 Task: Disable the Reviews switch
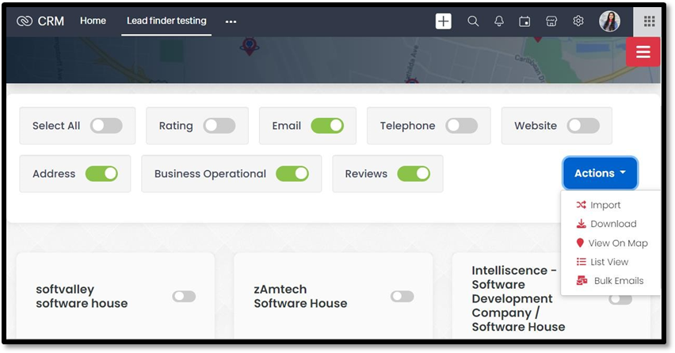point(414,173)
